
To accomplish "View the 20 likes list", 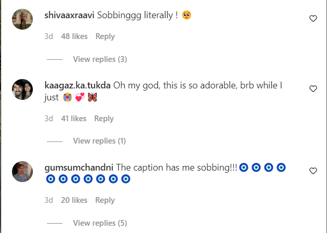I will 73,200.
